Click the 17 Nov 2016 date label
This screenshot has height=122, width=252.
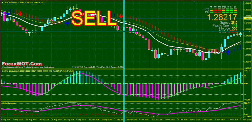245,119
